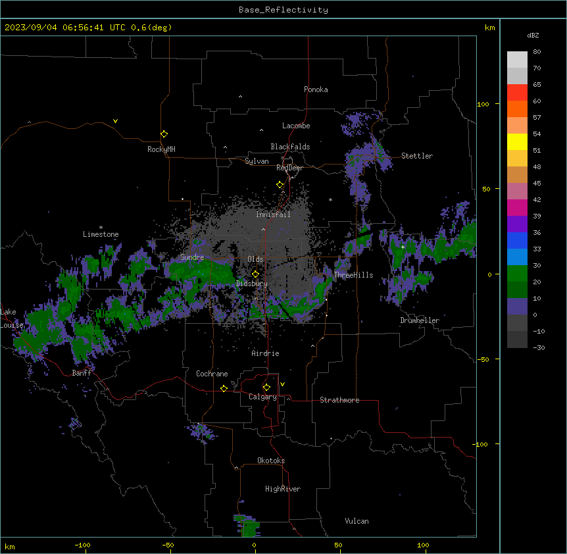Select the purple 36-39 dBZ legend swatch

[x=517, y=224]
